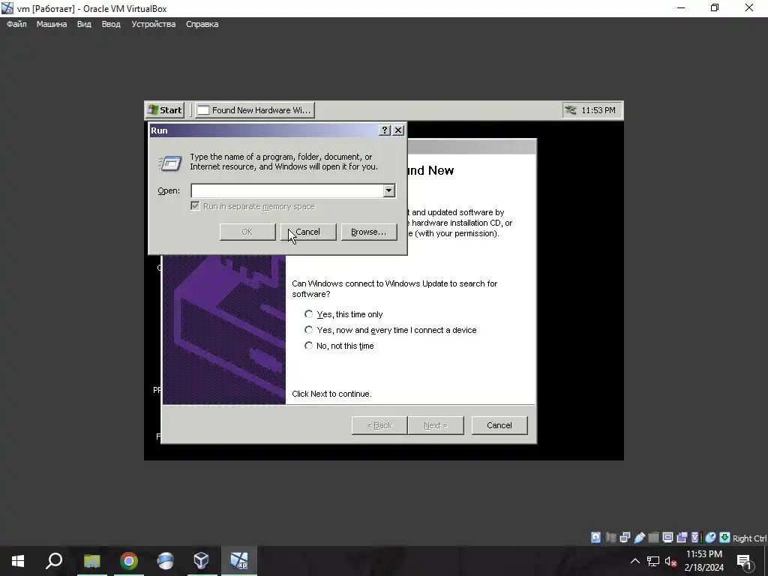The height and width of the screenshot is (576, 768).
Task: Open the Файл menu
Action: tap(16, 24)
